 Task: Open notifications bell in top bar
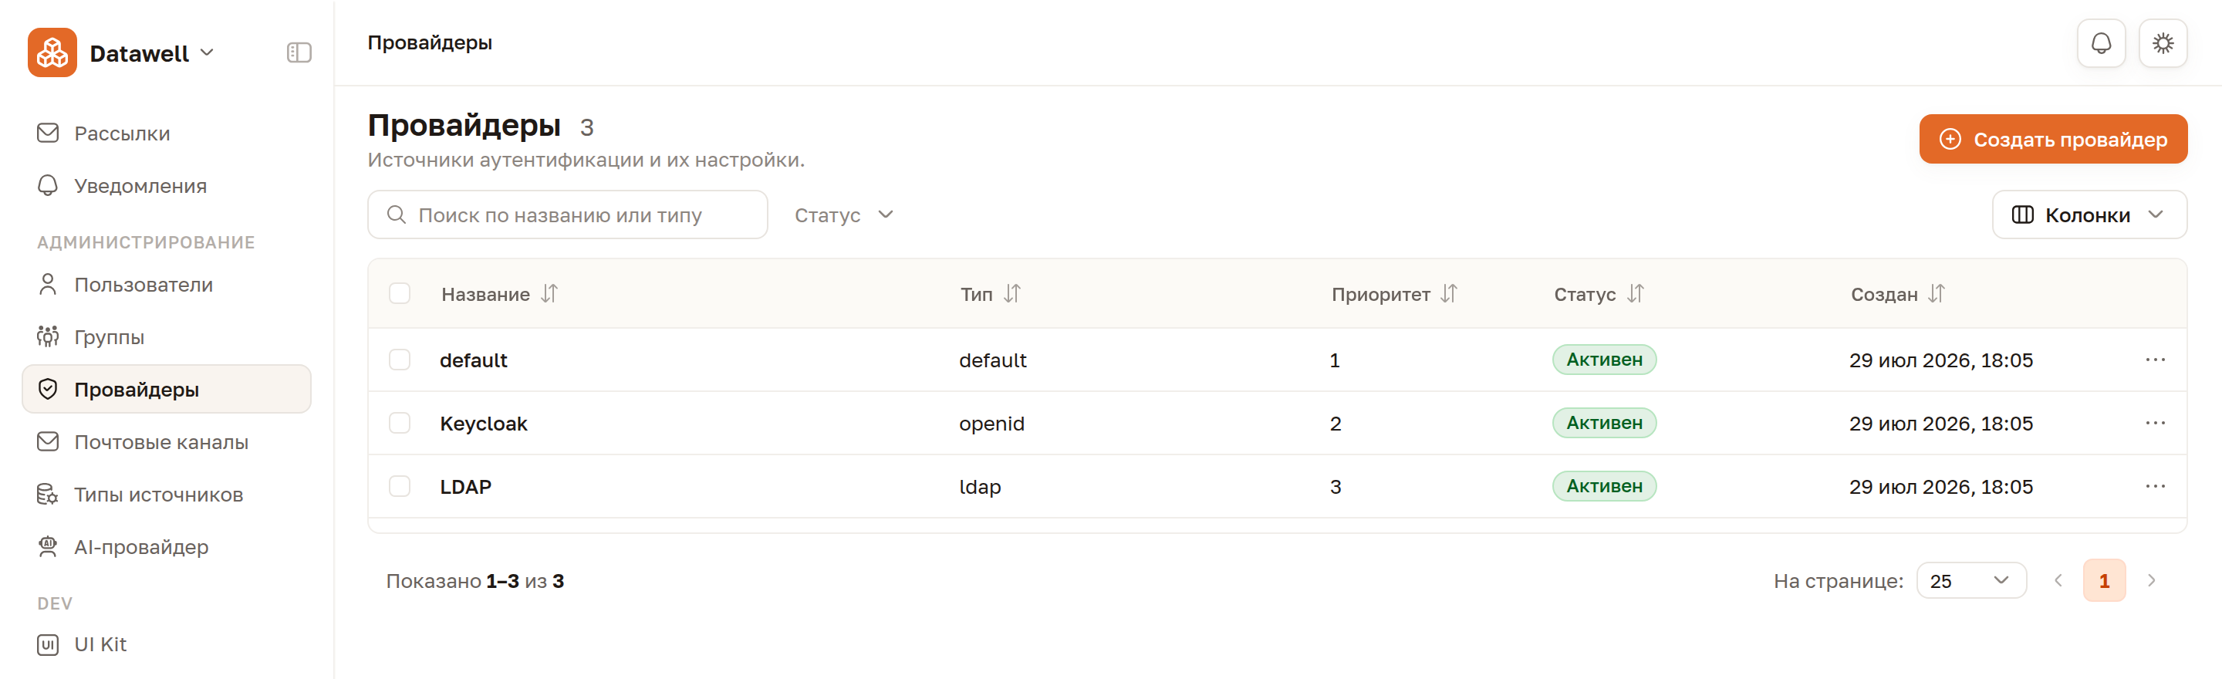[2100, 43]
